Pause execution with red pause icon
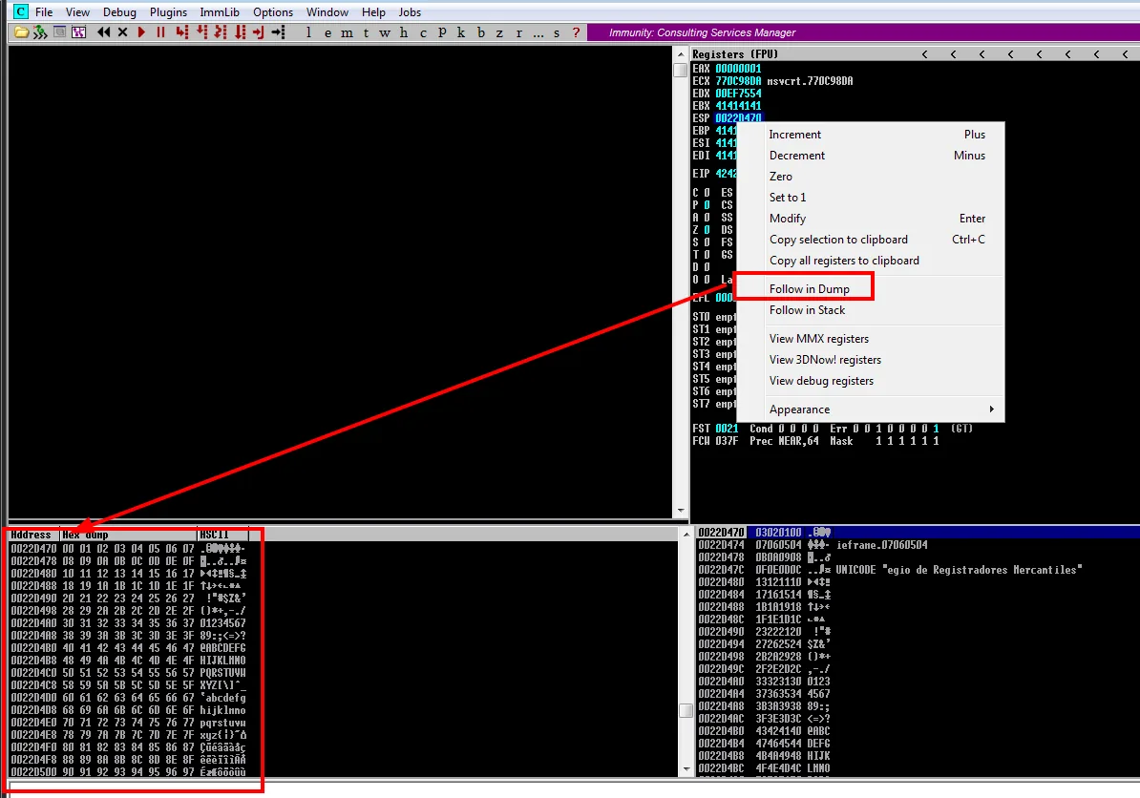Screen dimensions: 1140x798 click(x=160, y=32)
